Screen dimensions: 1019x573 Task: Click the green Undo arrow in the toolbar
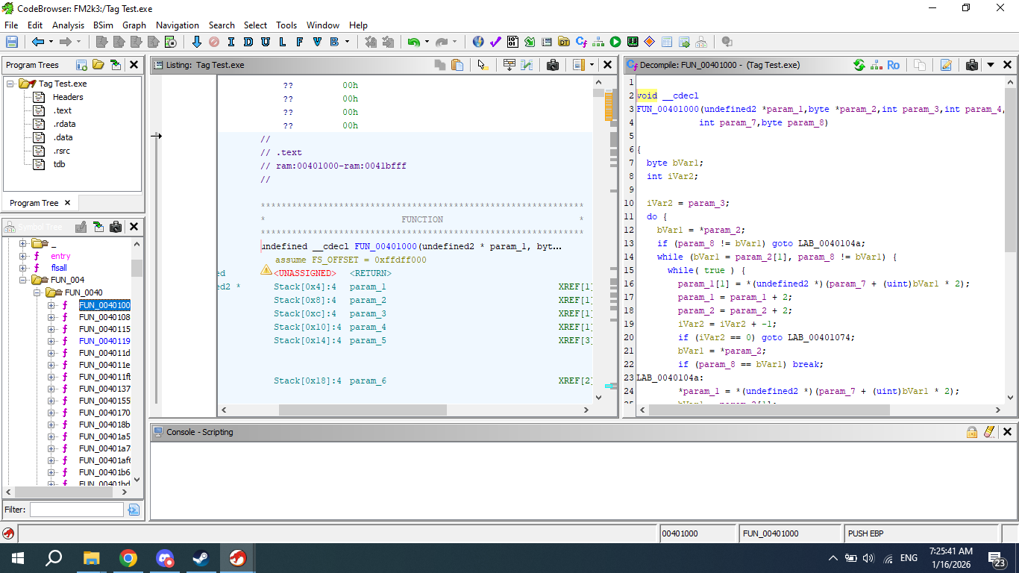[x=413, y=42]
